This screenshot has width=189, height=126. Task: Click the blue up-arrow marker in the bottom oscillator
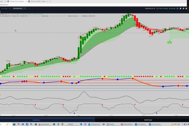click(74, 112)
